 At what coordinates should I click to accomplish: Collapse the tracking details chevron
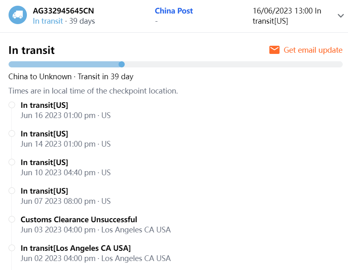tap(341, 16)
